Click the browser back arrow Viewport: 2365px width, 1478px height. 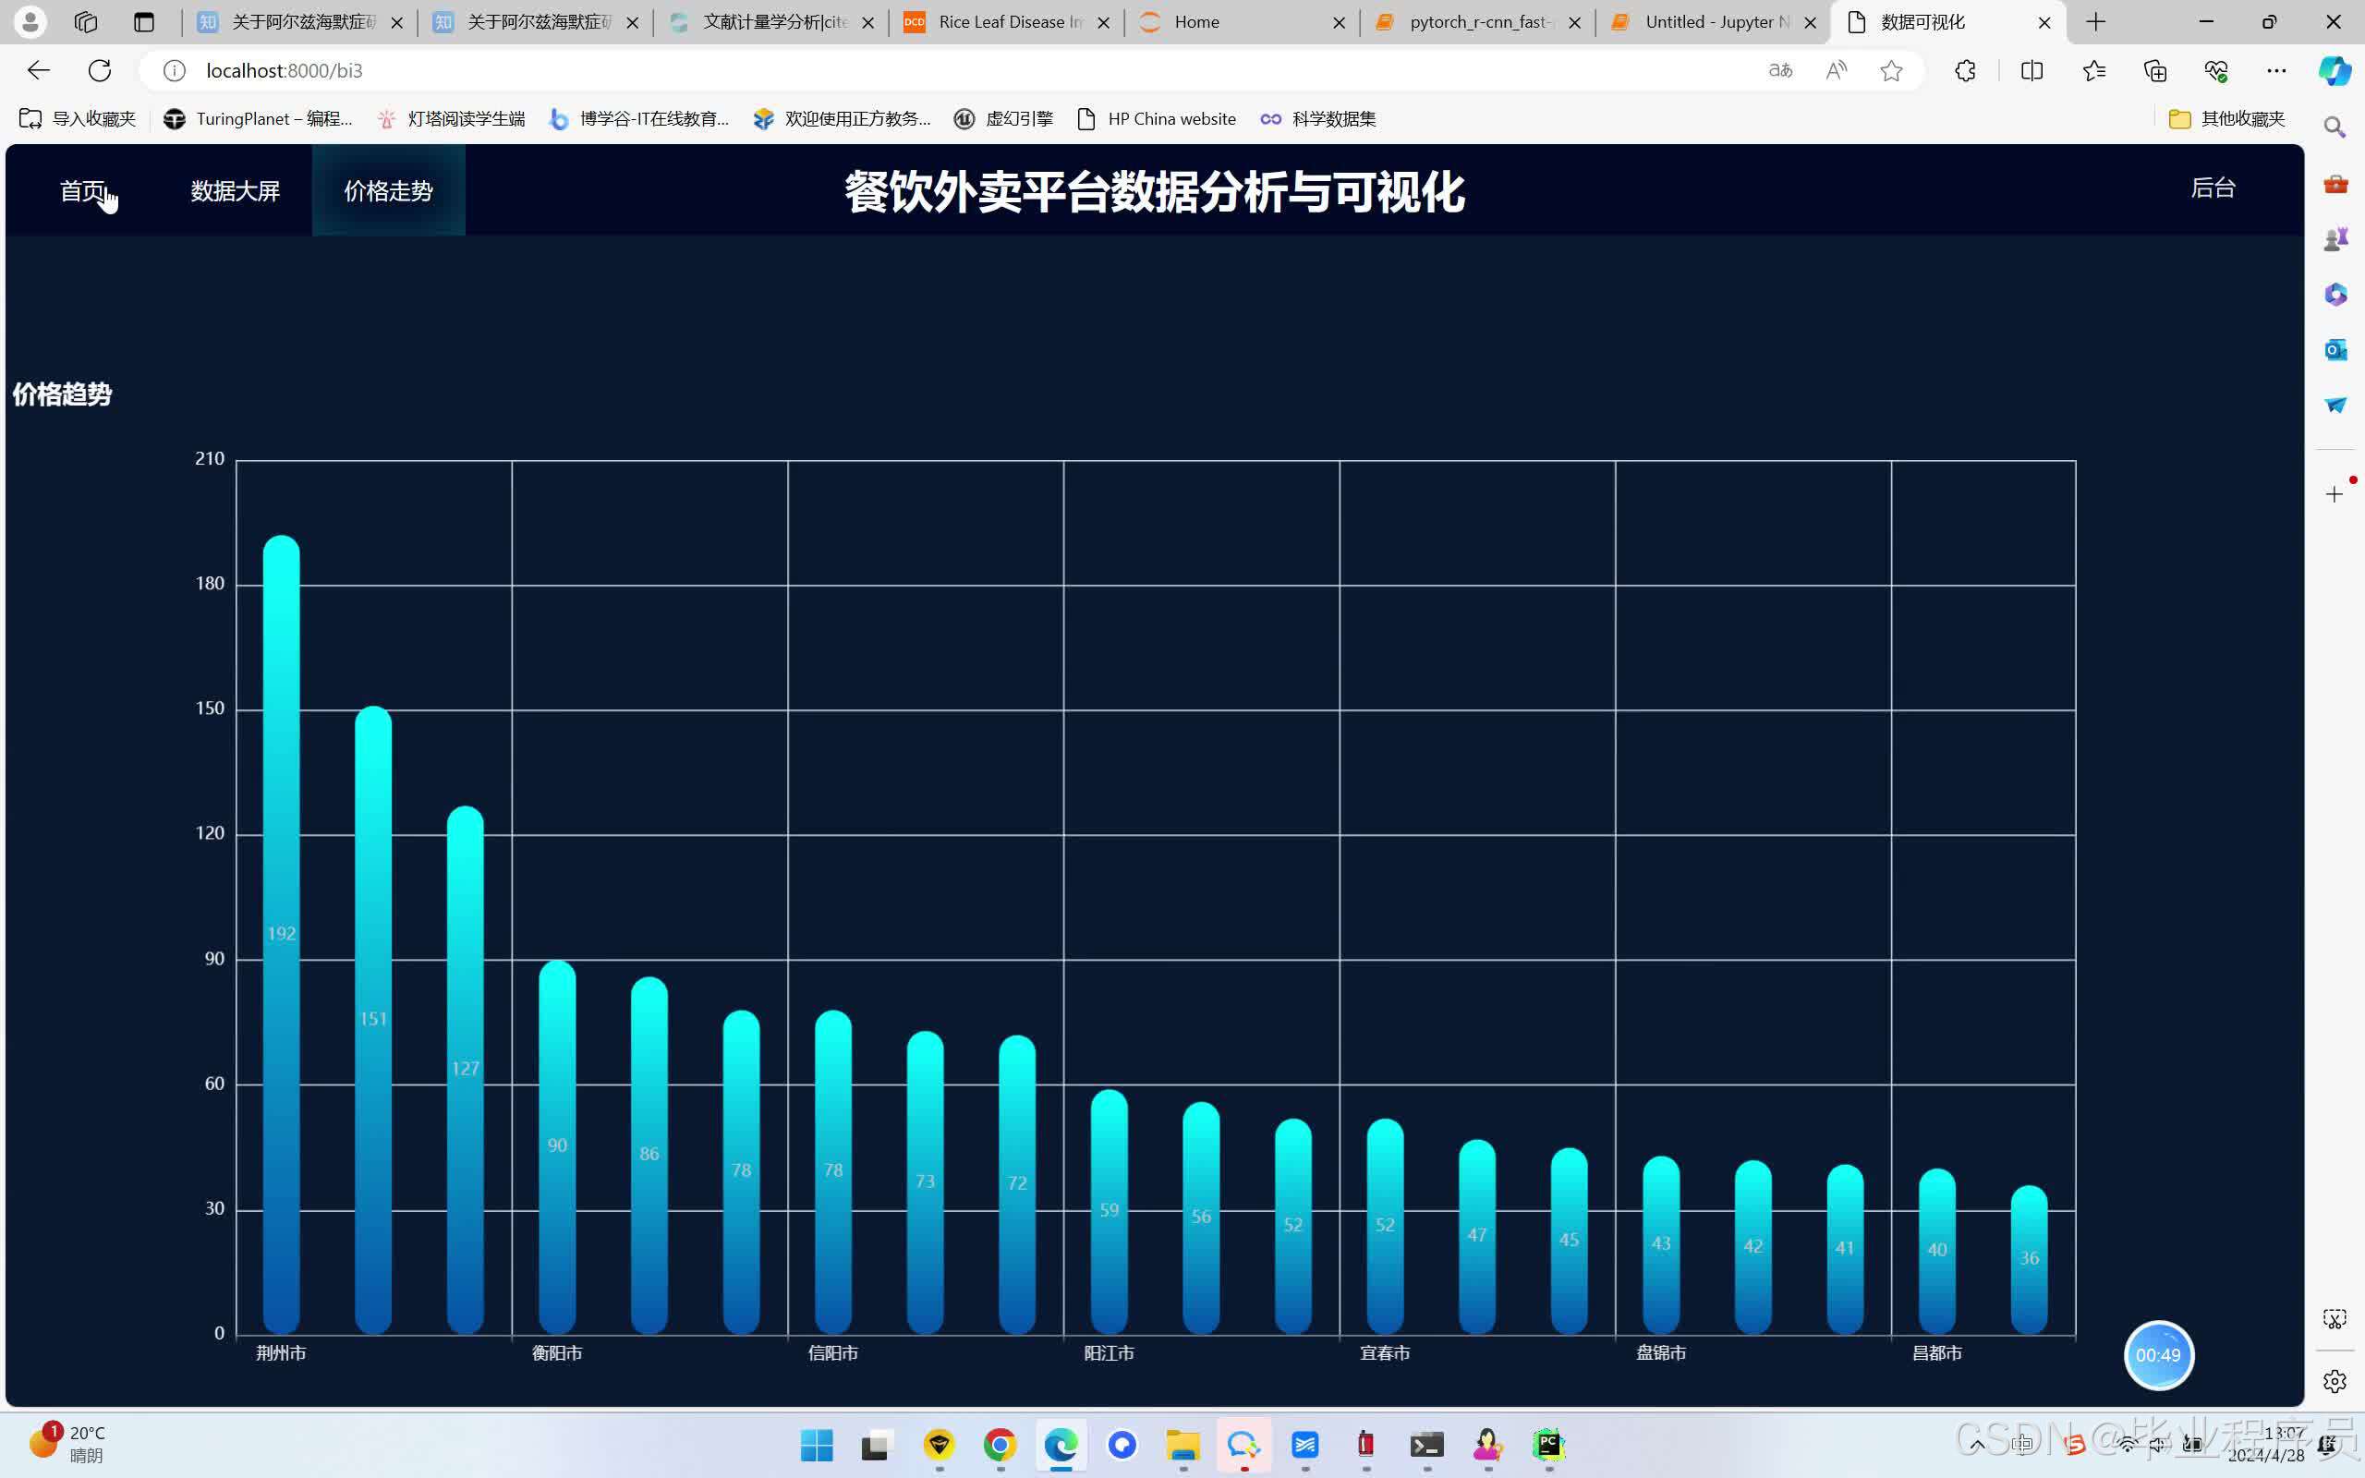pyautogui.click(x=38, y=70)
